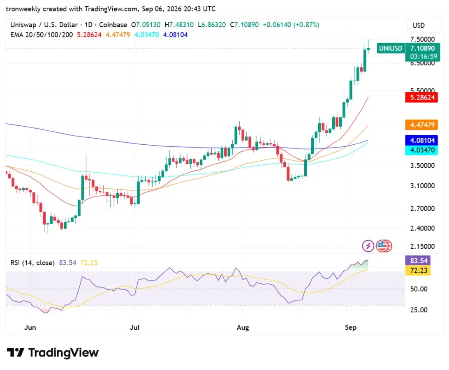Click the purple lightning bolt event icon

coord(368,246)
